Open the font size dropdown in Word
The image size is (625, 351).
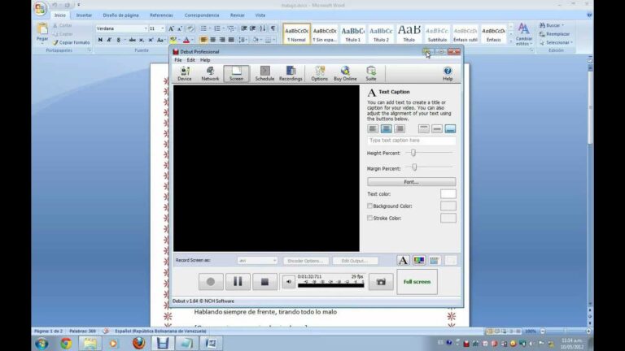(x=163, y=28)
